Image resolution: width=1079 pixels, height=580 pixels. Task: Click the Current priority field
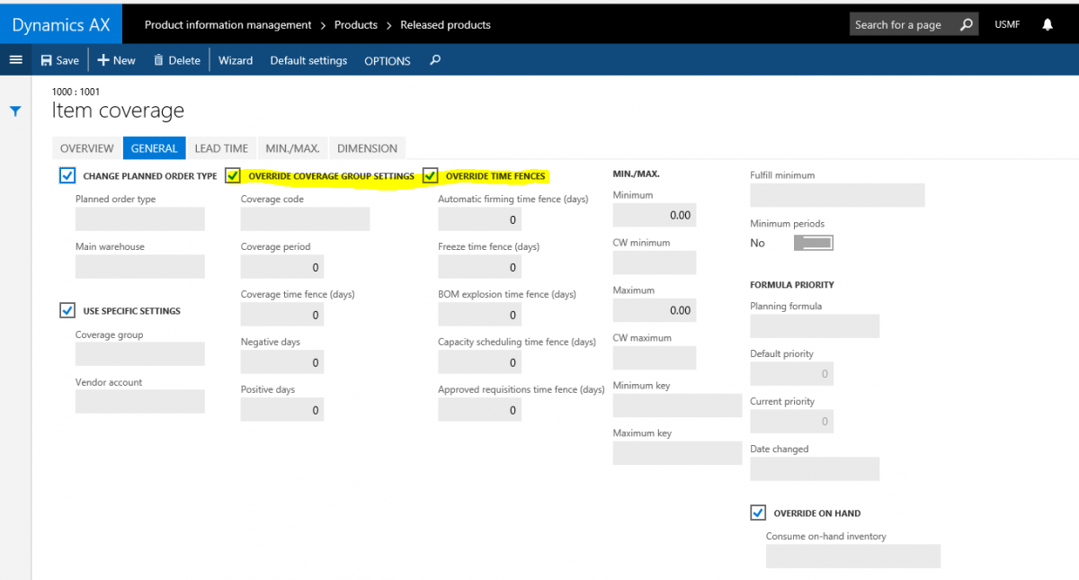pos(791,421)
